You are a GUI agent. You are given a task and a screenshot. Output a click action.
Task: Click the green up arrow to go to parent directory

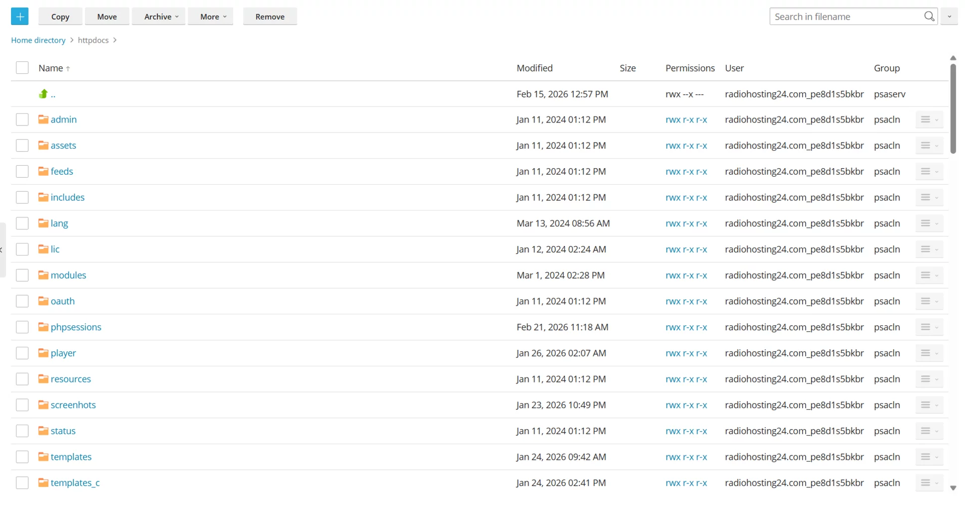click(x=42, y=94)
